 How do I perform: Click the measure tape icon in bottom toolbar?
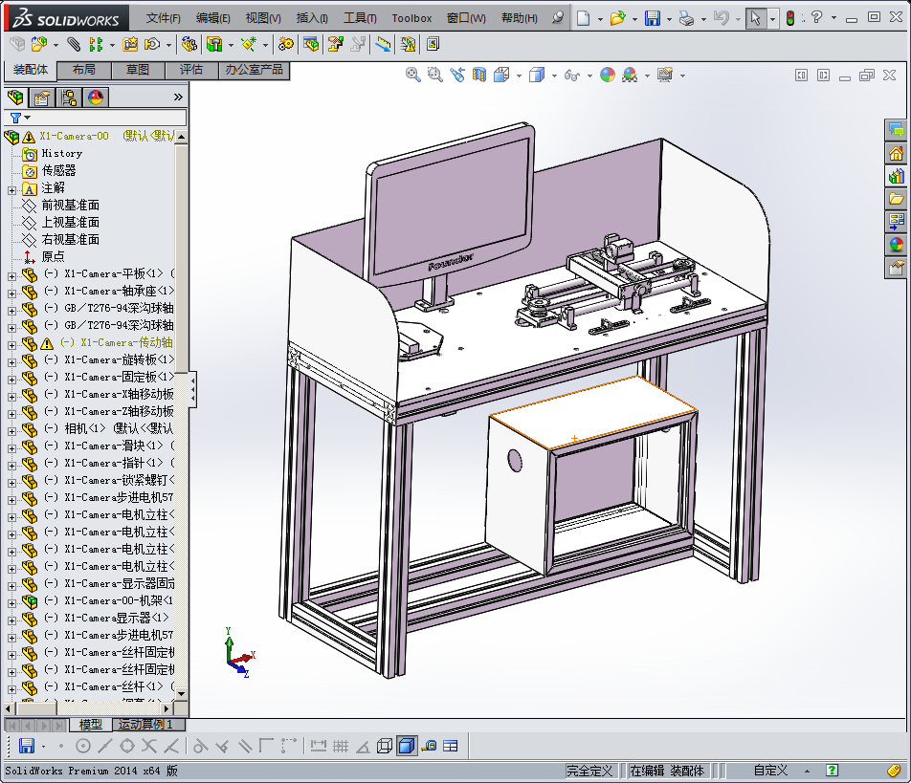point(429,746)
